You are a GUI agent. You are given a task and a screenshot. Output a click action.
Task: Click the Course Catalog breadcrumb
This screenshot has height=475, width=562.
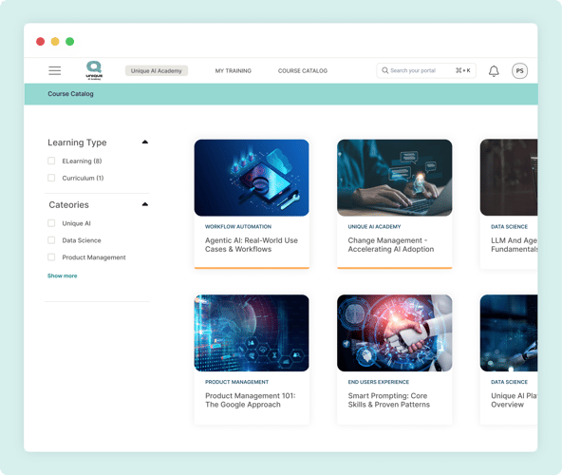[70, 94]
